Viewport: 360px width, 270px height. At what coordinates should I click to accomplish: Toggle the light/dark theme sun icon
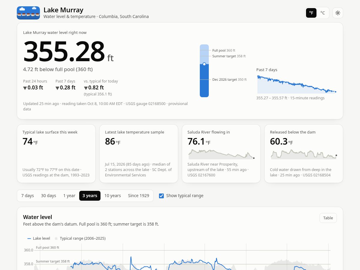(x=338, y=13)
